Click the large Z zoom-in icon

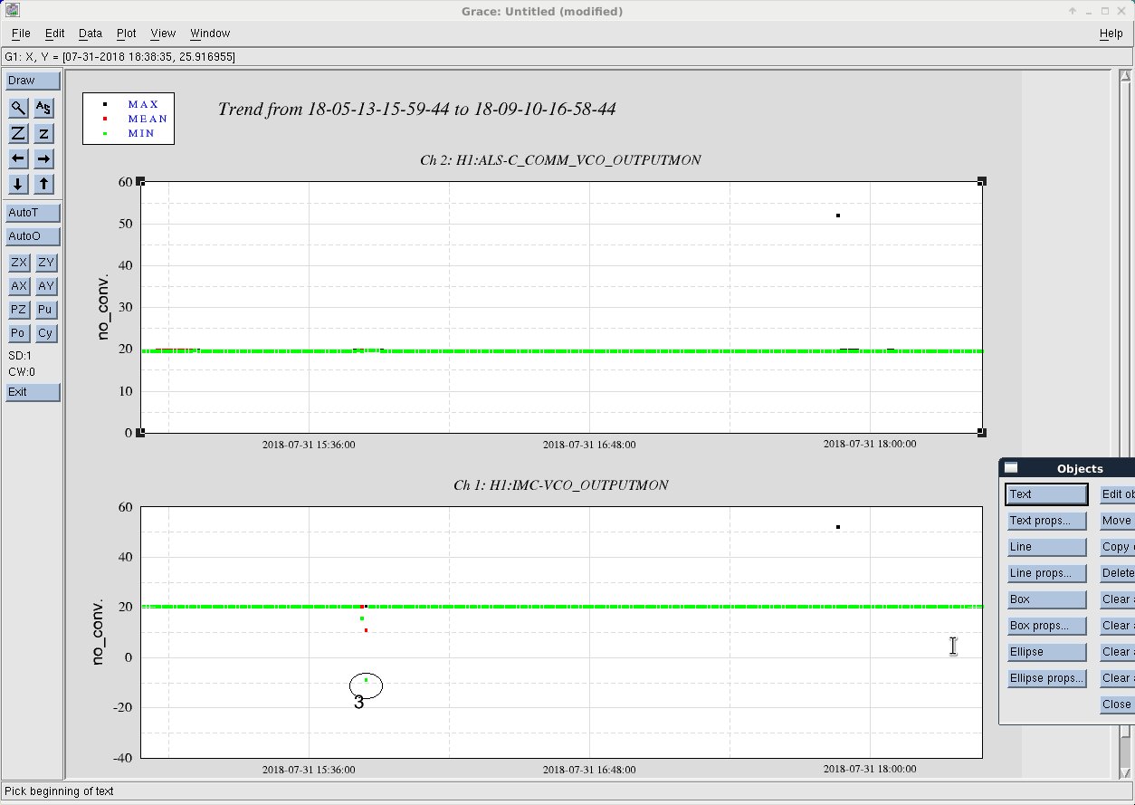[x=18, y=133]
